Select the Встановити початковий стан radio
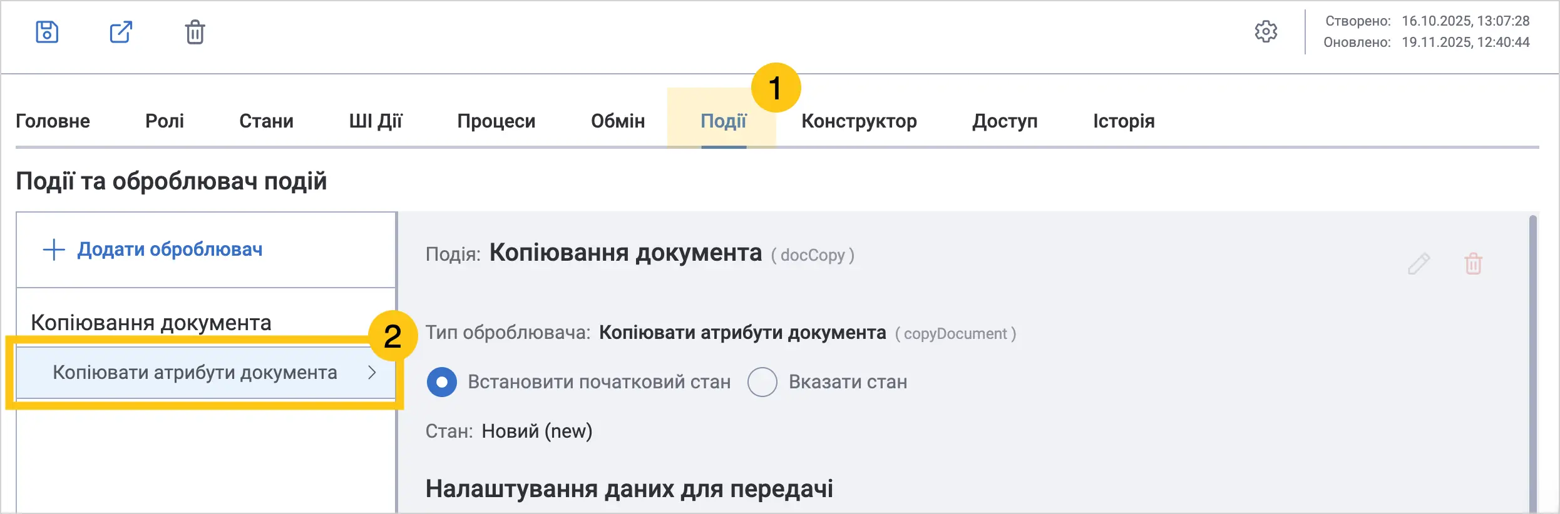 441,381
